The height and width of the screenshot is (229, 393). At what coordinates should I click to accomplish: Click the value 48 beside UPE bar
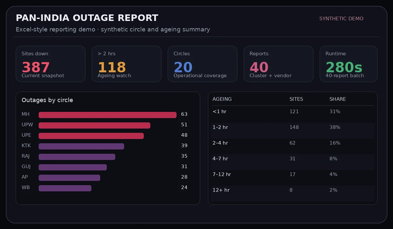point(184,135)
